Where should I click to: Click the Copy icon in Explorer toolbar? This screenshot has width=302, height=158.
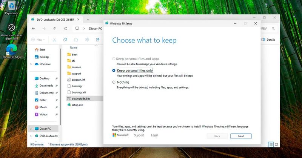tap(65, 40)
